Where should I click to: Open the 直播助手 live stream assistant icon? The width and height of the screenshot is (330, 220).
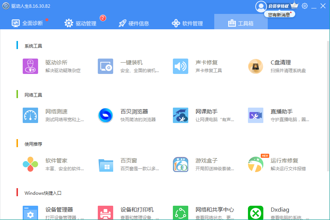(x=256, y=115)
